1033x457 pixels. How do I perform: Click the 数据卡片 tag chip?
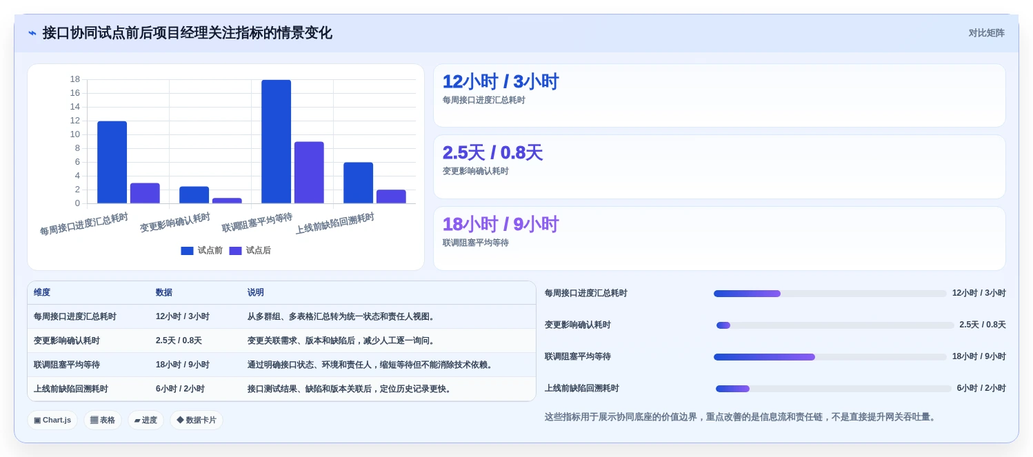click(x=197, y=420)
